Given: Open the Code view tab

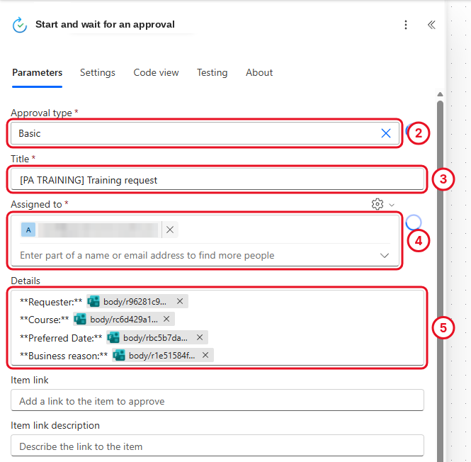Looking at the screenshot, I should pyautogui.click(x=156, y=73).
